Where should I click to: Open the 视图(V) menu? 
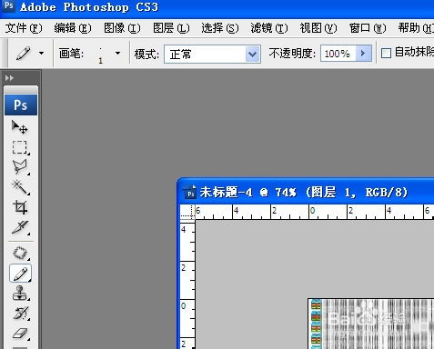318,28
